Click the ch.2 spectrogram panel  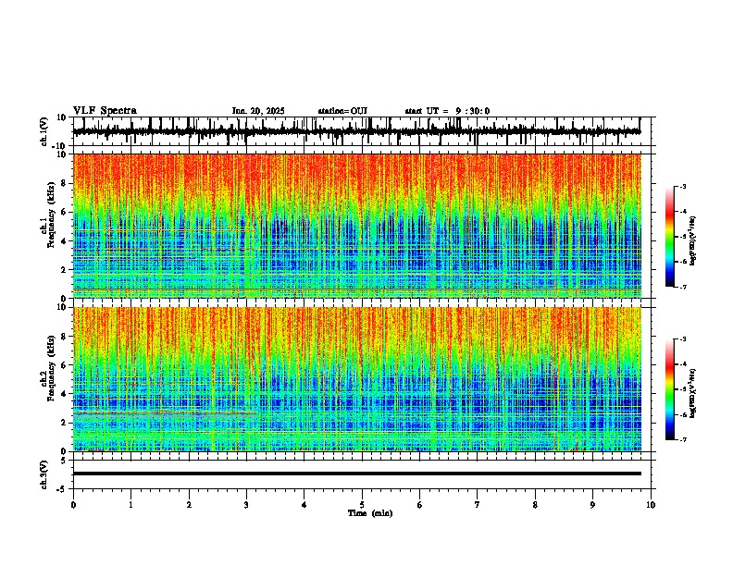point(356,379)
